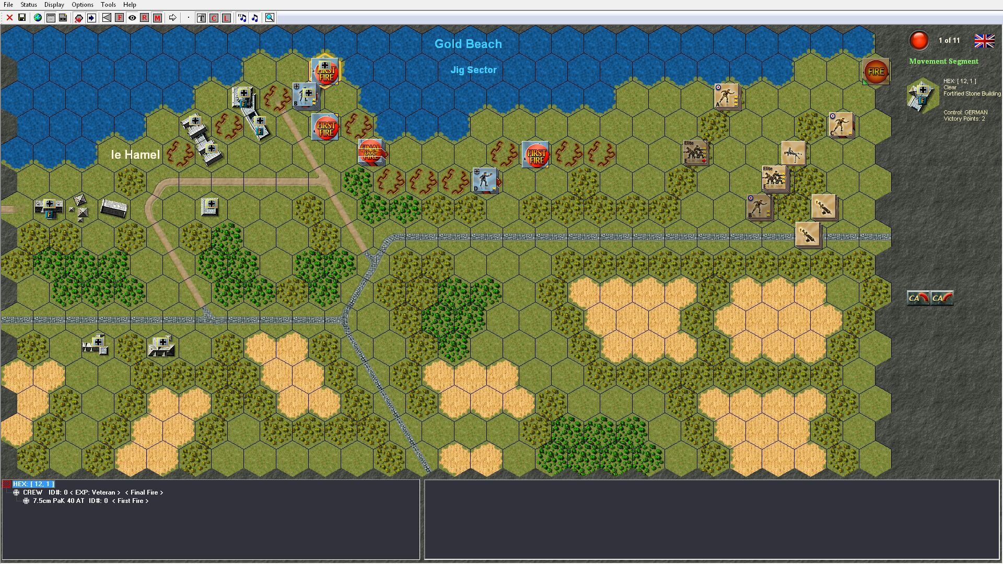Toggle the eye visibility toolbar button

132,18
